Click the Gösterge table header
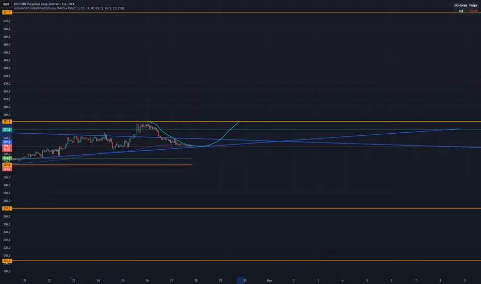Screen dimensions: 481x284 coord(460,5)
